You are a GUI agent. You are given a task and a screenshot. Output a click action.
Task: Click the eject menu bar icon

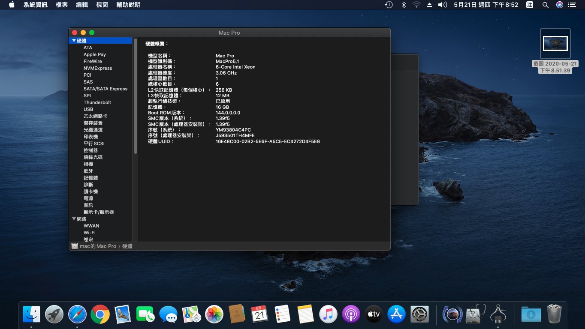429,5
